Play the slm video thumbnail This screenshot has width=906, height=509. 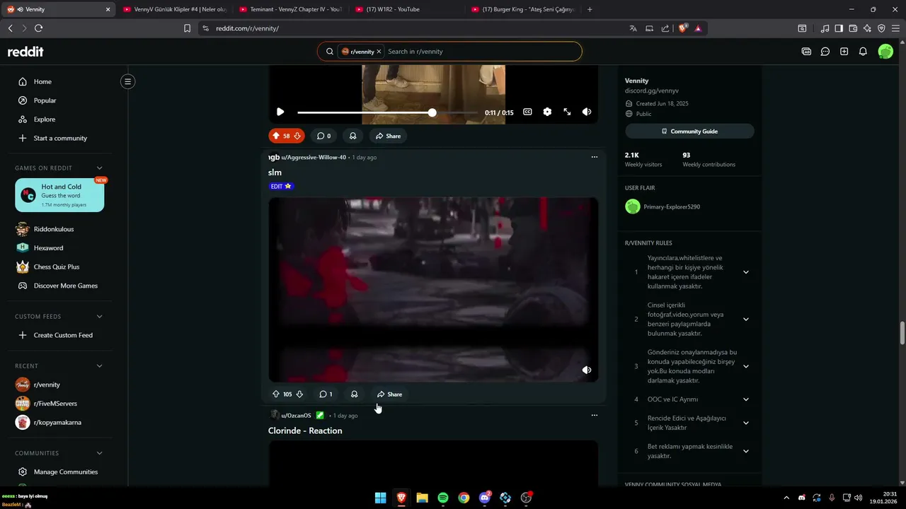(x=433, y=290)
